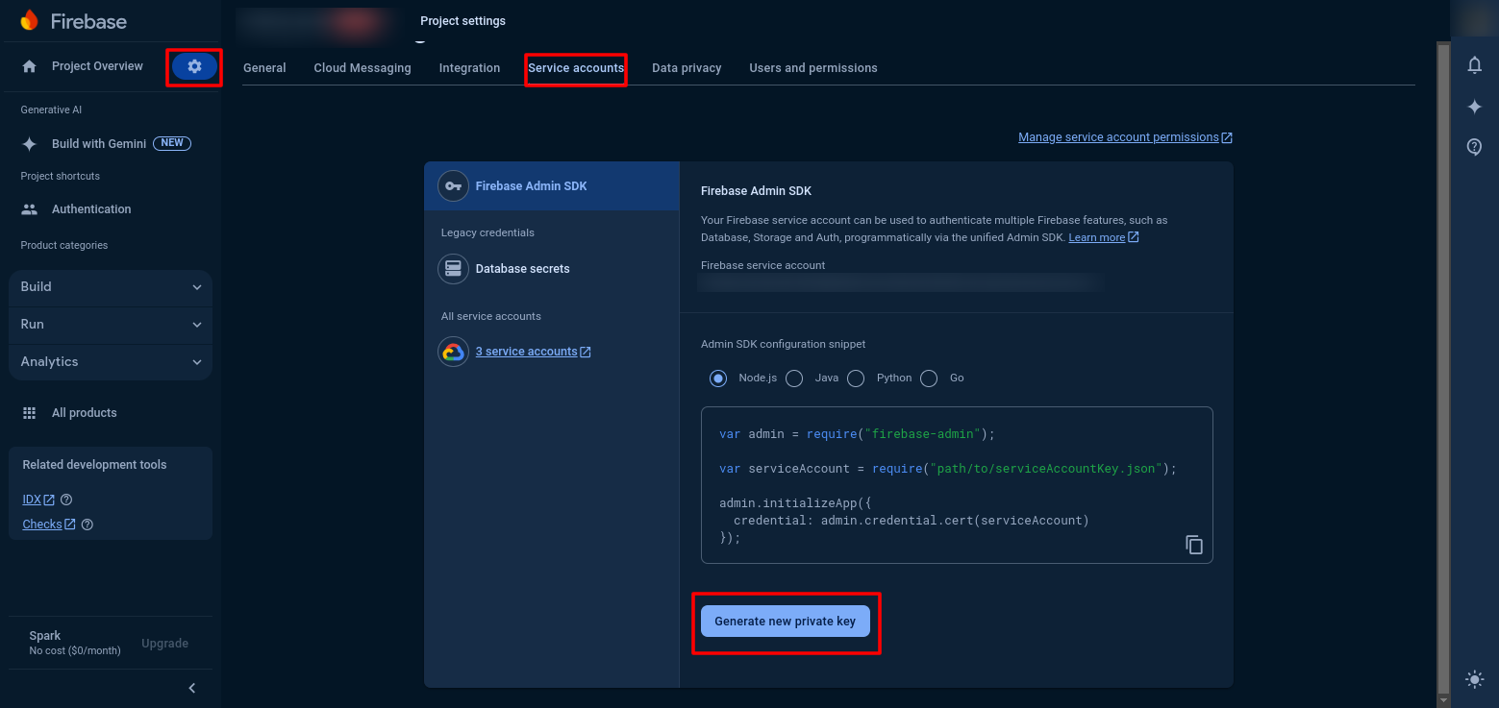The height and width of the screenshot is (708, 1499).
Task: Click the page vertical scrollbar
Action: click(1442, 368)
